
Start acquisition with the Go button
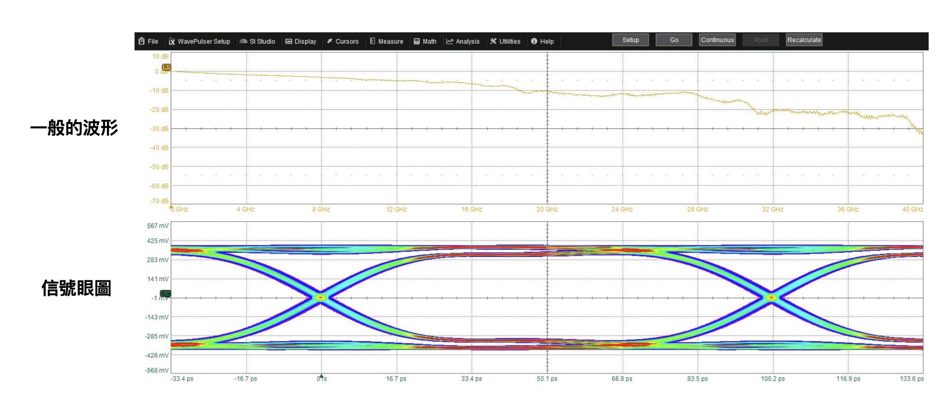pyautogui.click(x=674, y=40)
